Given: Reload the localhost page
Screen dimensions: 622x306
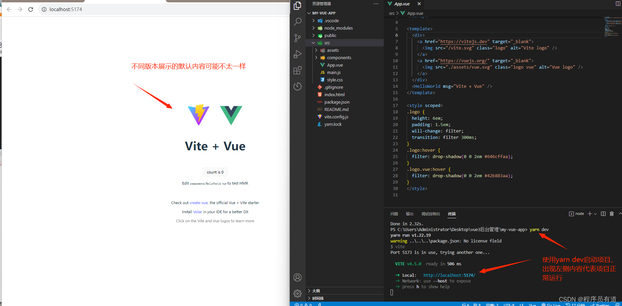Looking at the screenshot, I should (x=31, y=9).
